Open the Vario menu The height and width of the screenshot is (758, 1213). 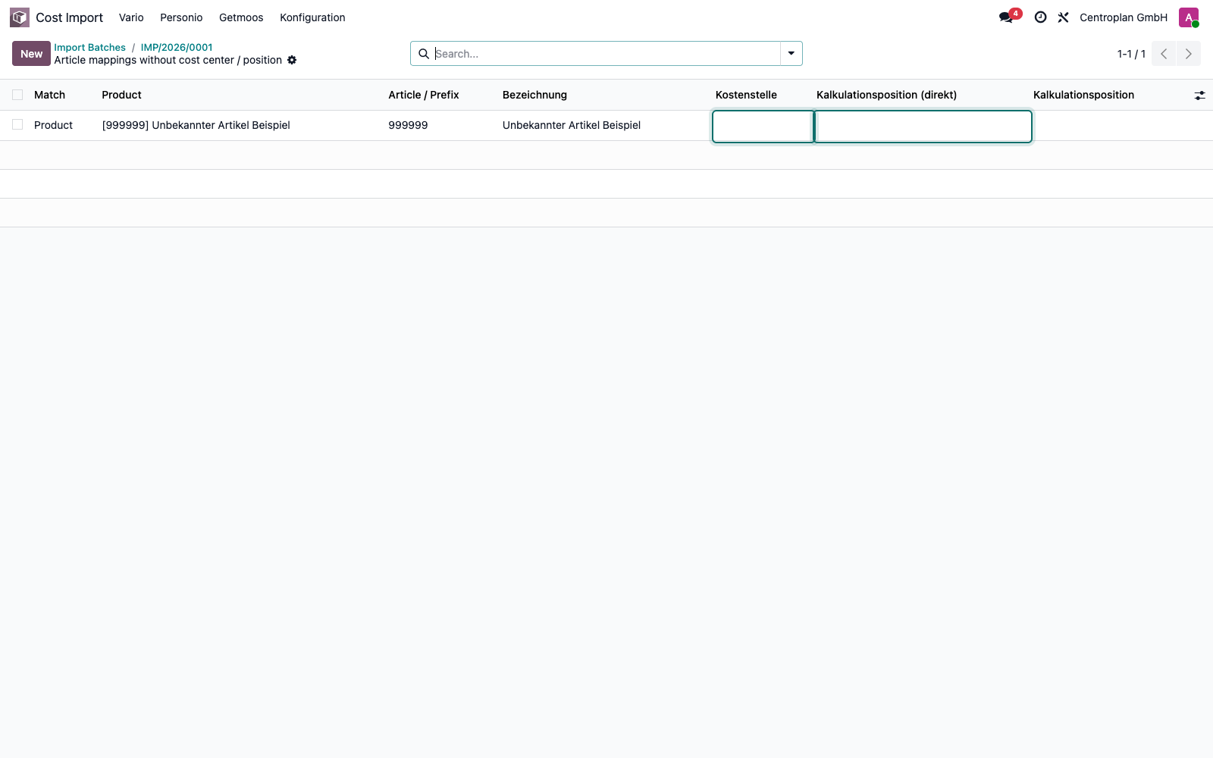(x=131, y=17)
